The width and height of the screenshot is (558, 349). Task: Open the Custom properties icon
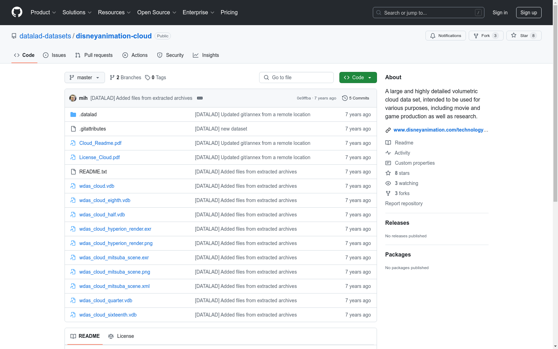point(388,163)
